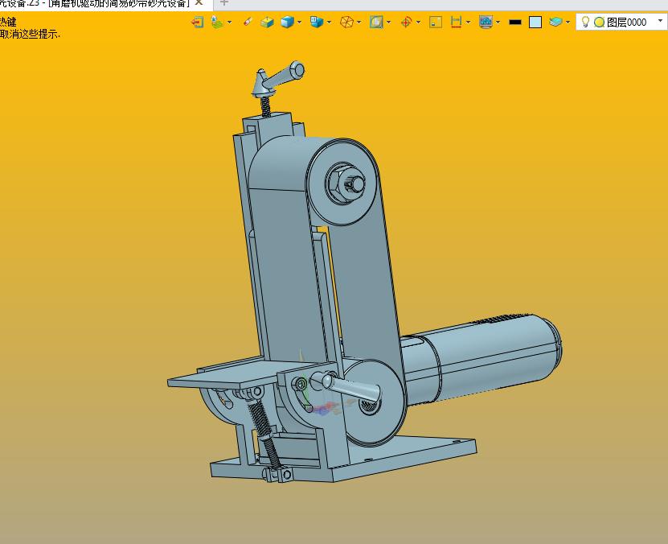Click the 取消这些提示 hint text
Screen dimensions: 668x544
tap(30, 34)
